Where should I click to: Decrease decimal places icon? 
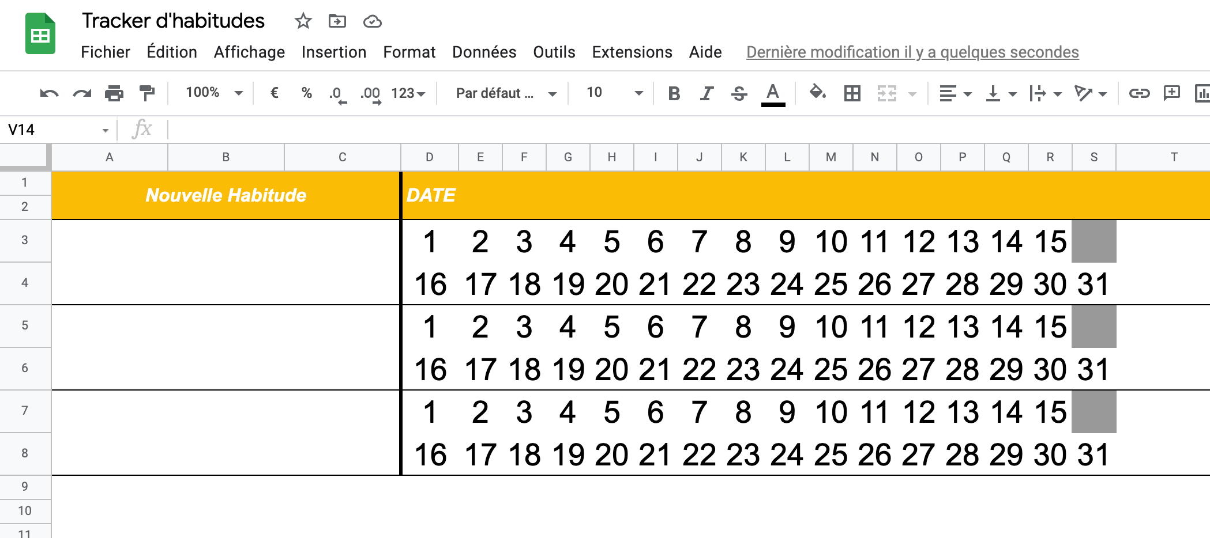pos(337,94)
